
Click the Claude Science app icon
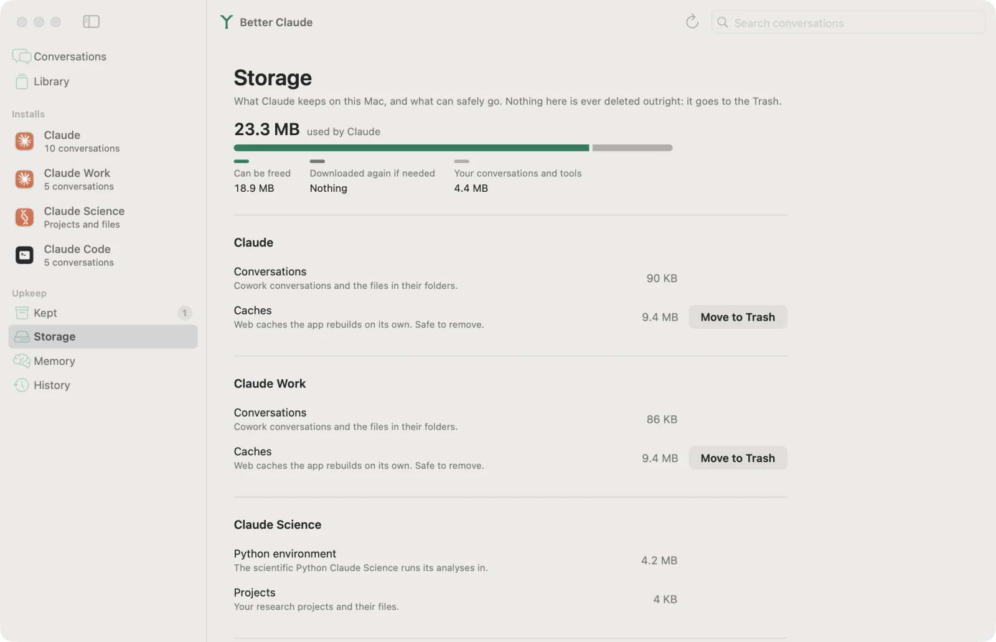24,217
